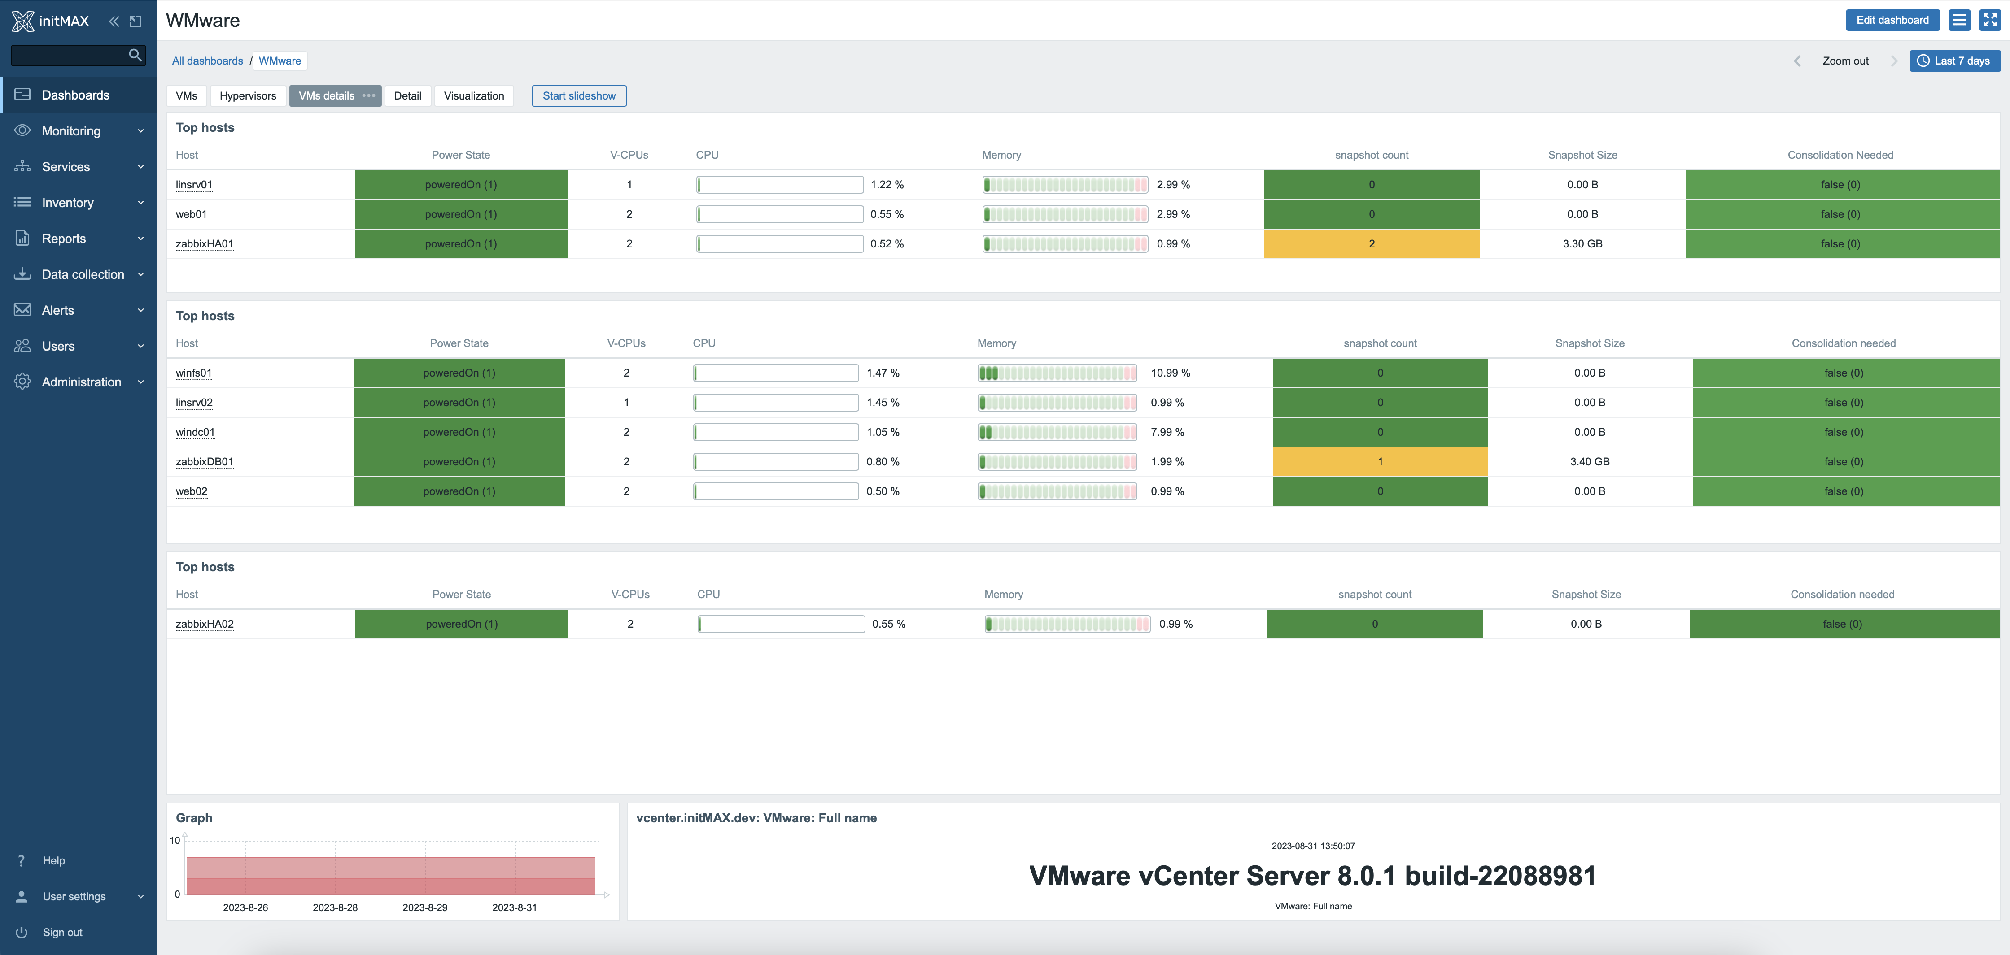Click the Alerts envelope icon

pyautogui.click(x=22, y=309)
